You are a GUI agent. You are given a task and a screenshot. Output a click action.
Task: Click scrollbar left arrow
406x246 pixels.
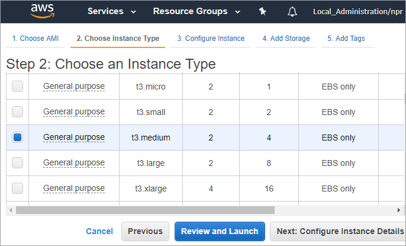click(x=10, y=210)
